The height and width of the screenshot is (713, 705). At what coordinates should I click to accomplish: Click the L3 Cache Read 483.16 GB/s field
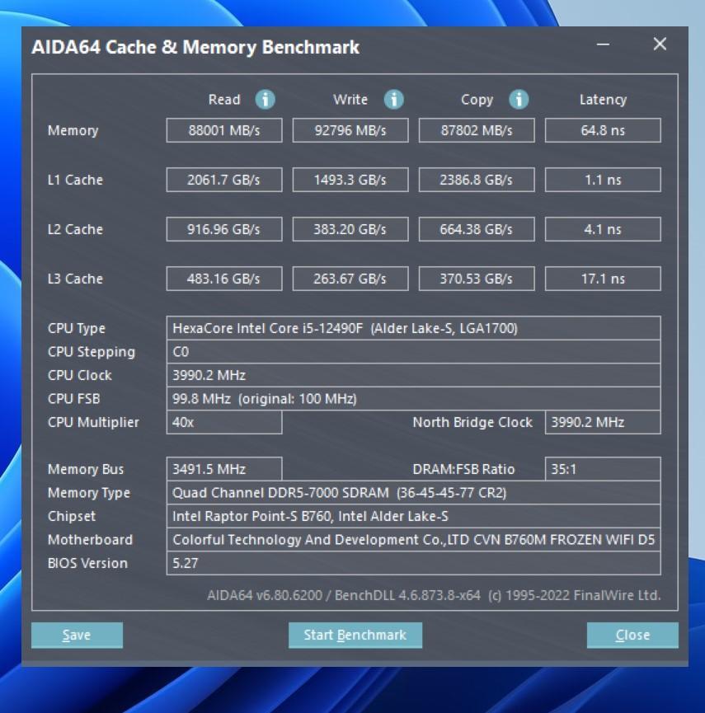(x=224, y=279)
